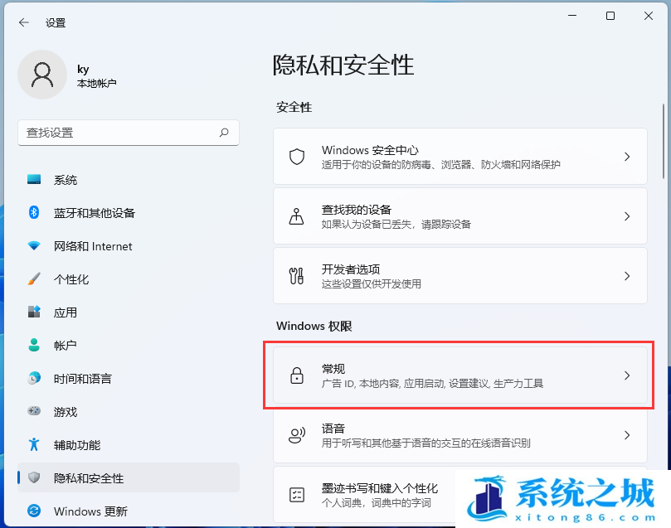Click the 常规 lock icon
This screenshot has height=528, width=671.
pos(297,375)
